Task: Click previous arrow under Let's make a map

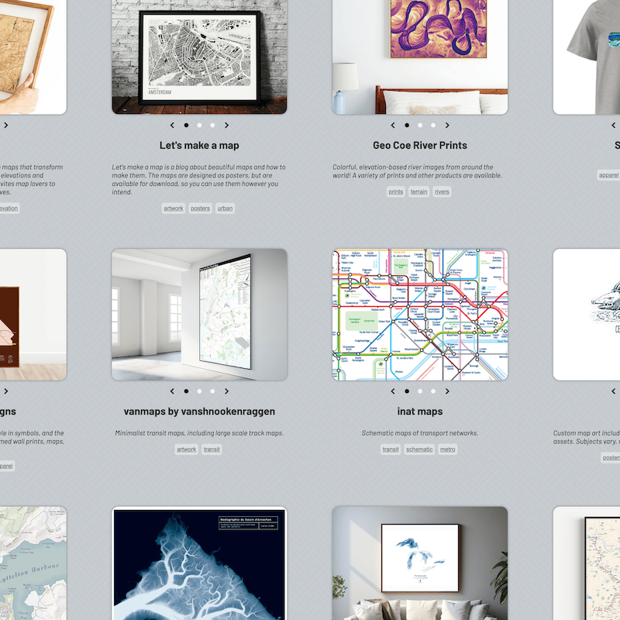Action: point(172,126)
